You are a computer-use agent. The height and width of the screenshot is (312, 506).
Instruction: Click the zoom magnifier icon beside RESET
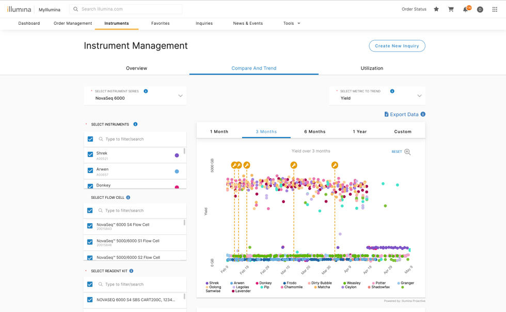[x=407, y=152]
